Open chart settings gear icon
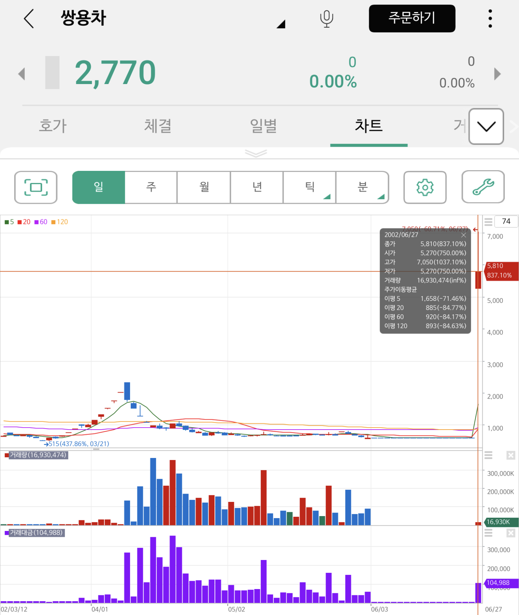The height and width of the screenshot is (615, 519). pos(425,187)
